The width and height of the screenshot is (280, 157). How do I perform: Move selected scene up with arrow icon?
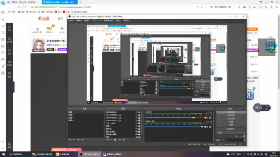point(78,140)
